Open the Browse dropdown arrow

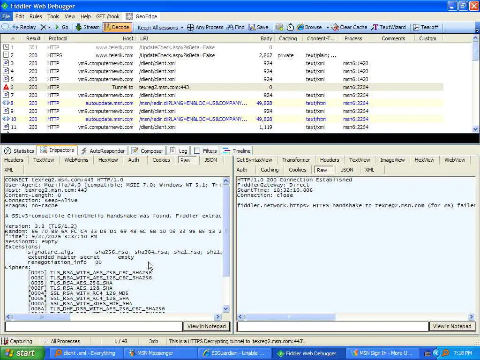click(328, 28)
